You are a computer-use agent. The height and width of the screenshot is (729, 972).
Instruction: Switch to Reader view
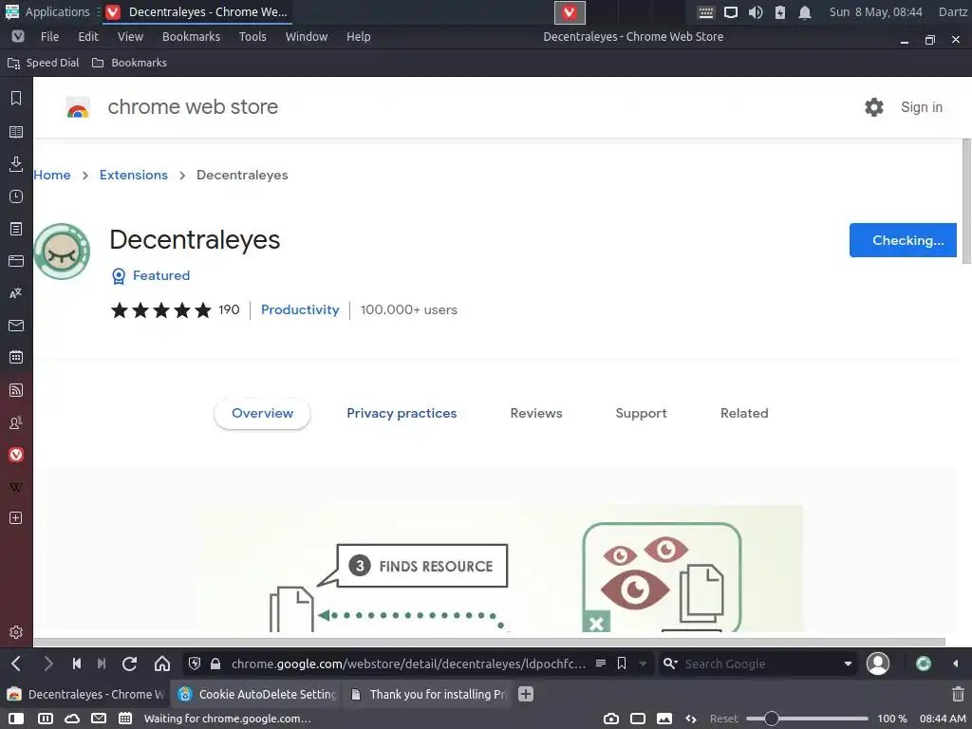click(x=601, y=664)
